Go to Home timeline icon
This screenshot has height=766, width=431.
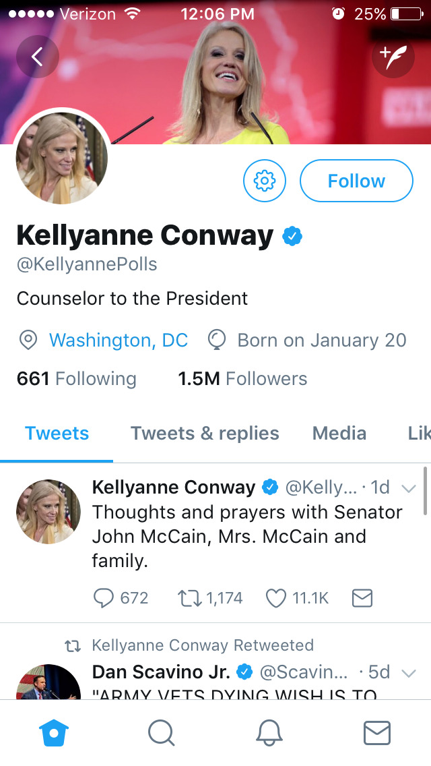[54, 733]
